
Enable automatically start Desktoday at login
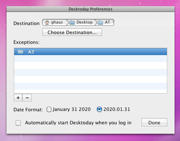coord(18,123)
